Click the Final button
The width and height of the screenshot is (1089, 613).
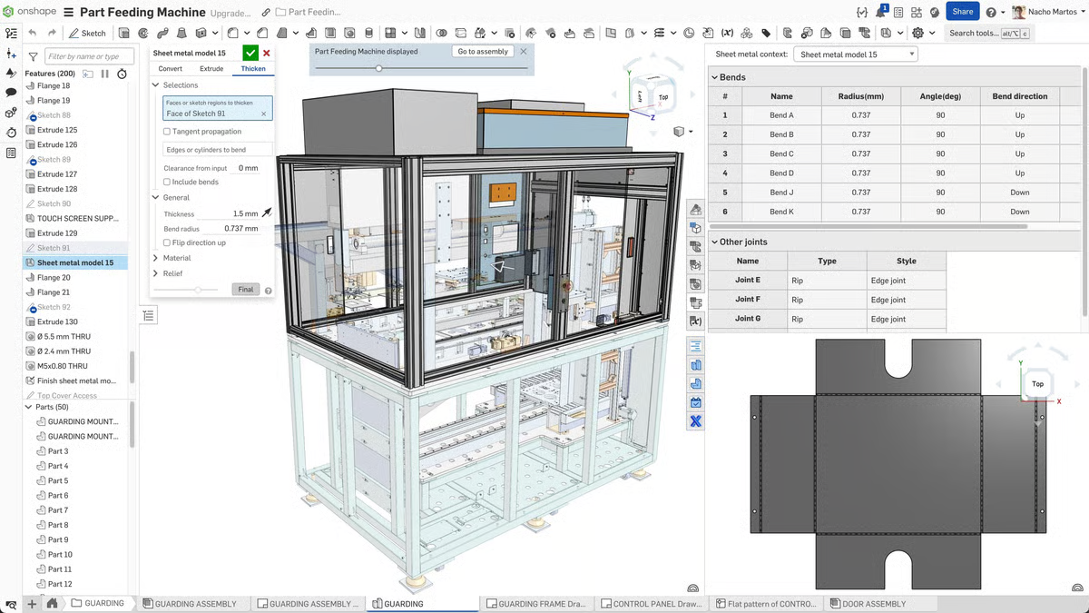coord(245,290)
